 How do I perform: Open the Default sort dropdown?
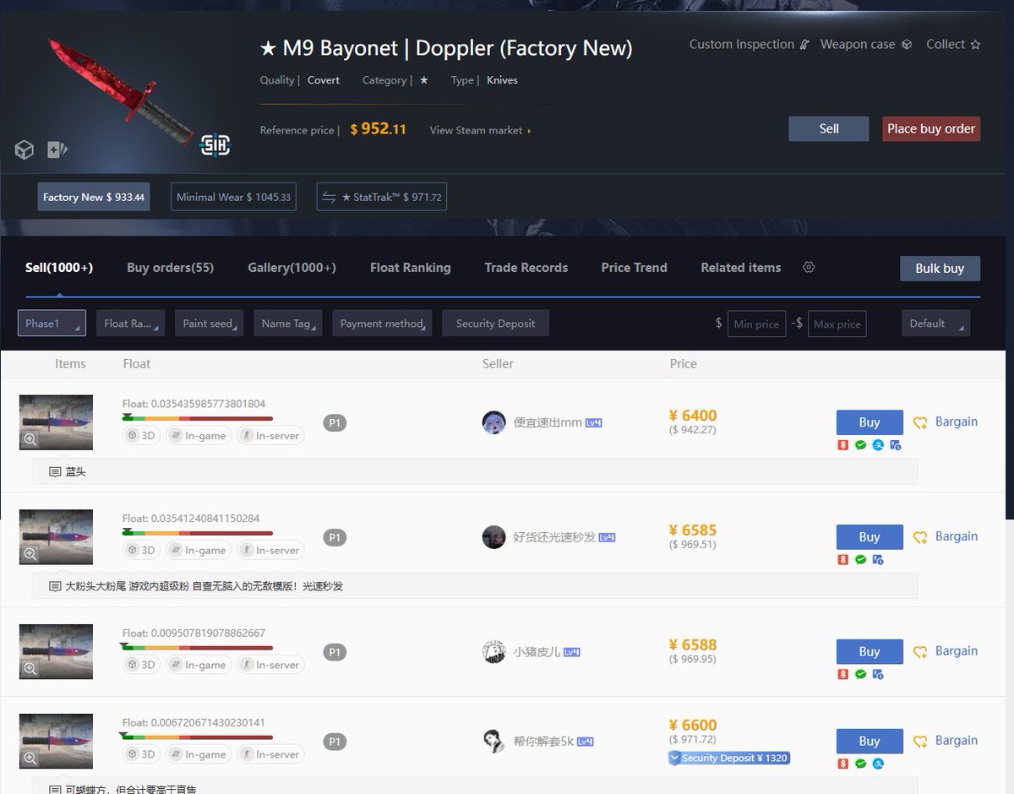(935, 324)
